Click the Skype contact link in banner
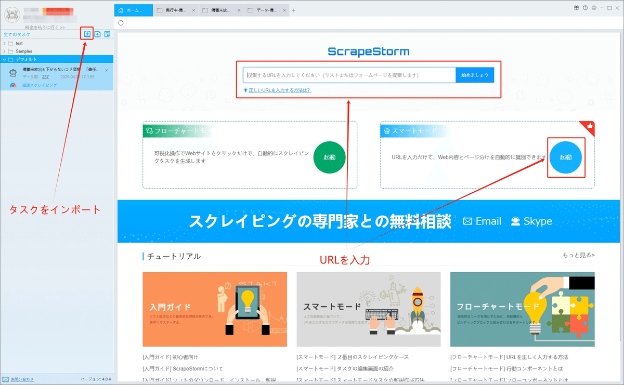 tap(531, 221)
